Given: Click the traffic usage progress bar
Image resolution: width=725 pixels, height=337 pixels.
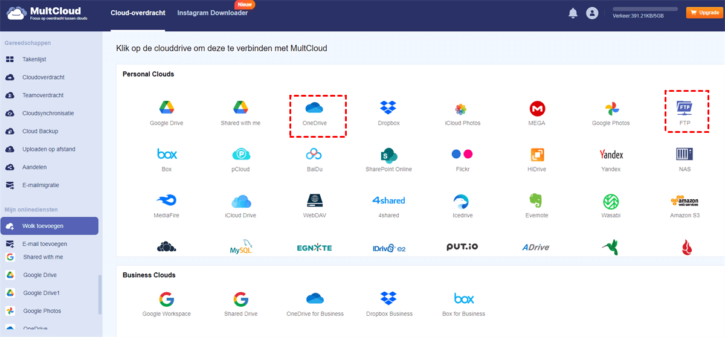Looking at the screenshot, I should click(x=646, y=10).
